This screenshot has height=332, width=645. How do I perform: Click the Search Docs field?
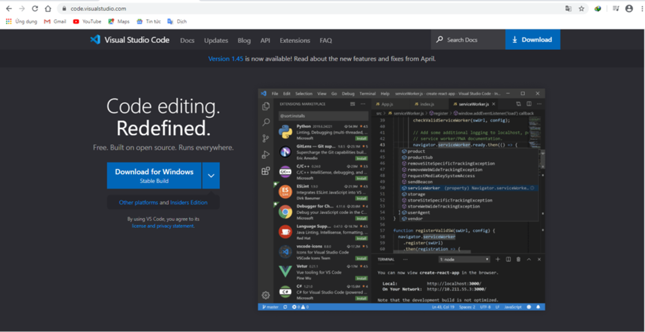pyautogui.click(x=468, y=40)
